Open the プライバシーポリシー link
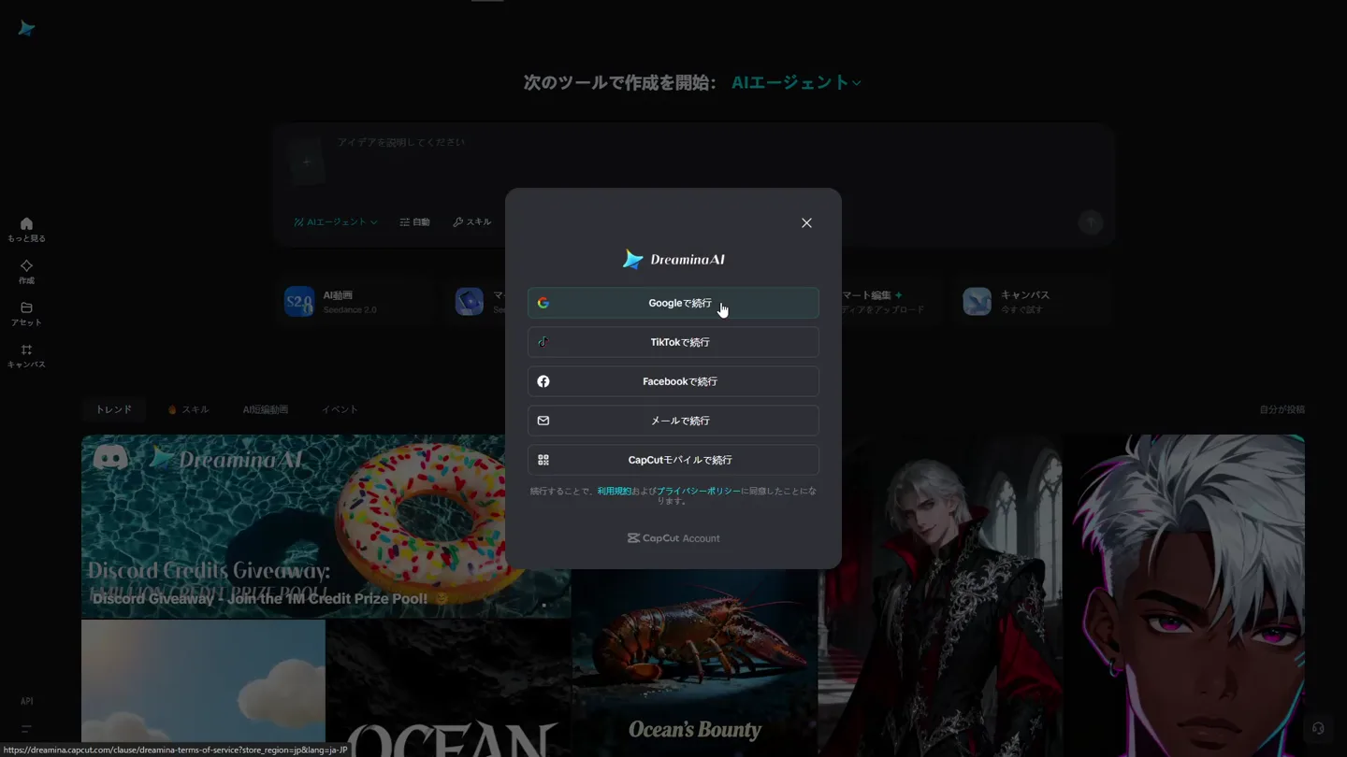 tap(698, 491)
